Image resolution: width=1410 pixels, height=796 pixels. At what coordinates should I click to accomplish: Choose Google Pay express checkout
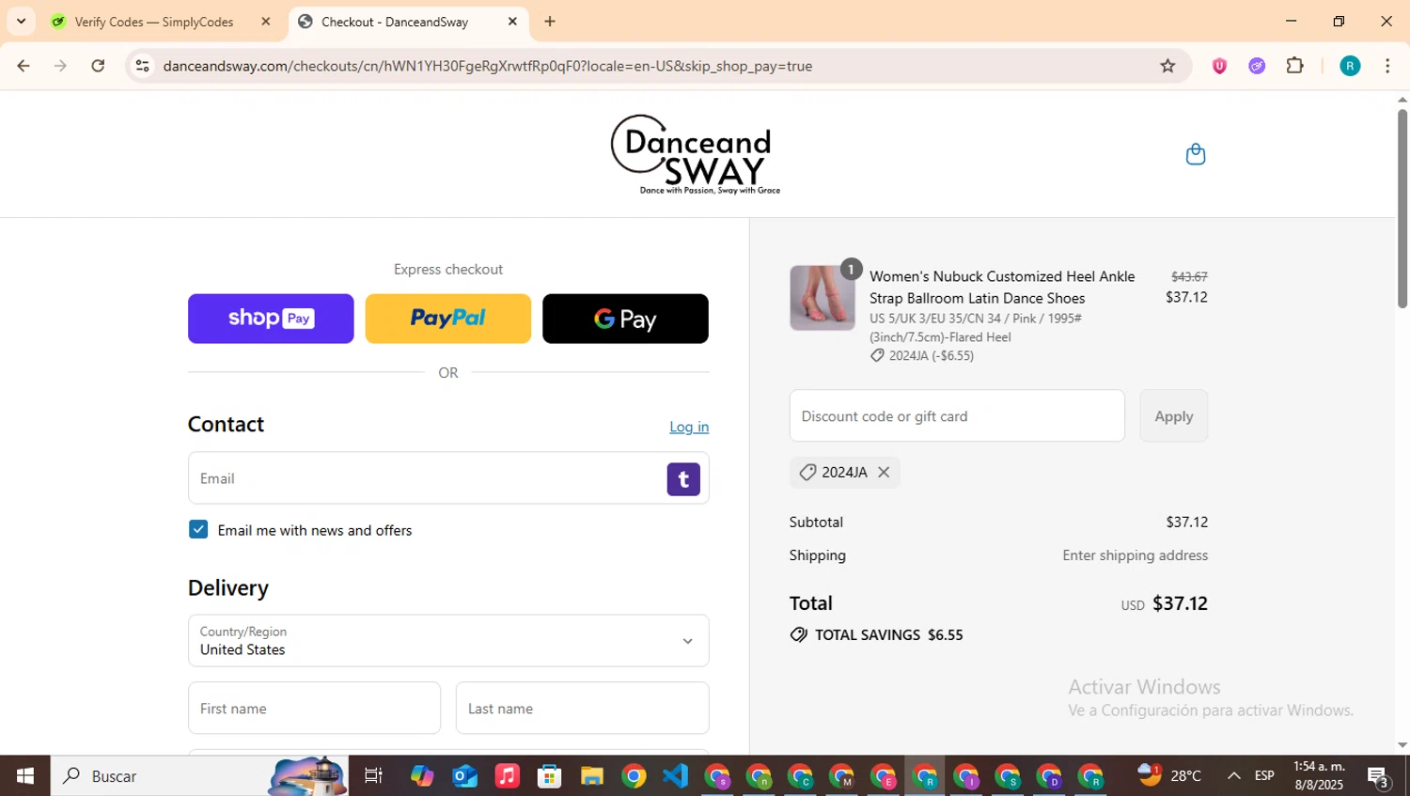click(625, 319)
